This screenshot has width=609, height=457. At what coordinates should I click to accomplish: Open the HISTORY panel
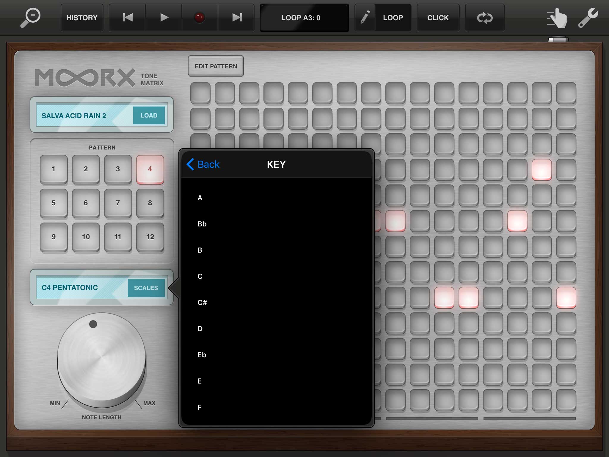(x=82, y=18)
